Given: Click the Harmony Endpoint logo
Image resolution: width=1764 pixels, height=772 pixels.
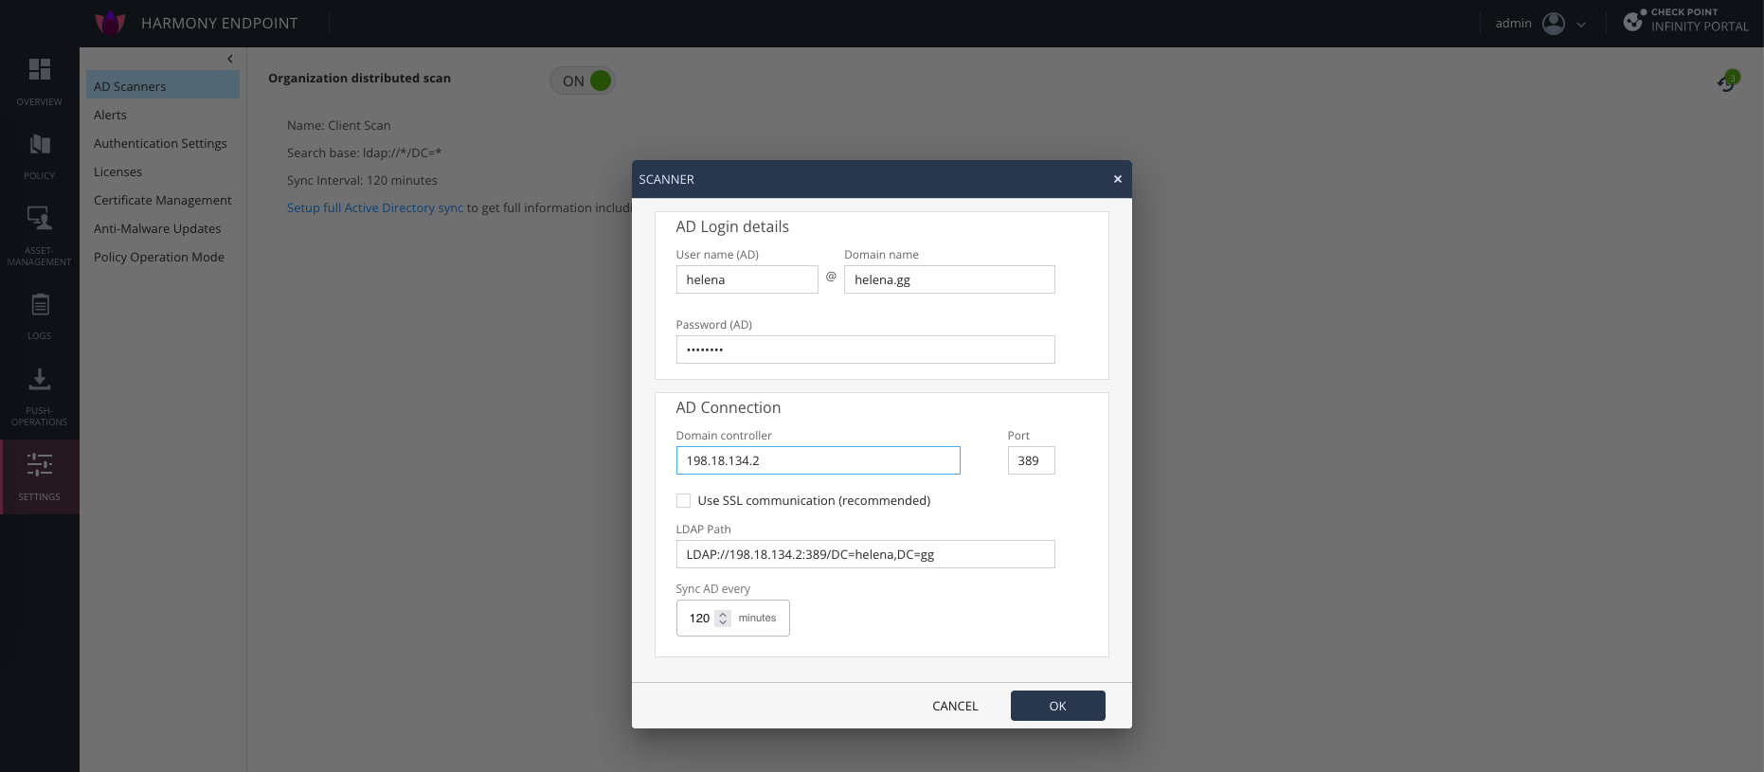Looking at the screenshot, I should click(111, 23).
